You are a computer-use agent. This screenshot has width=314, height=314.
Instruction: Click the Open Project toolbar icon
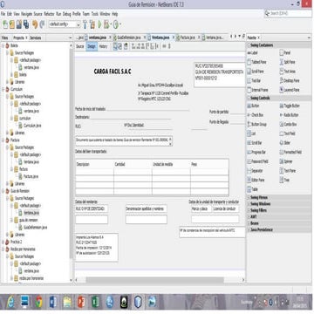pyautogui.click(x=19, y=24)
